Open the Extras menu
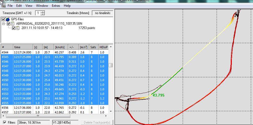 [x=56, y=5]
